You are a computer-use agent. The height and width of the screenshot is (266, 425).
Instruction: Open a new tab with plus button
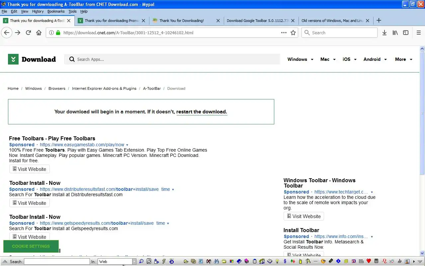tap(379, 20)
